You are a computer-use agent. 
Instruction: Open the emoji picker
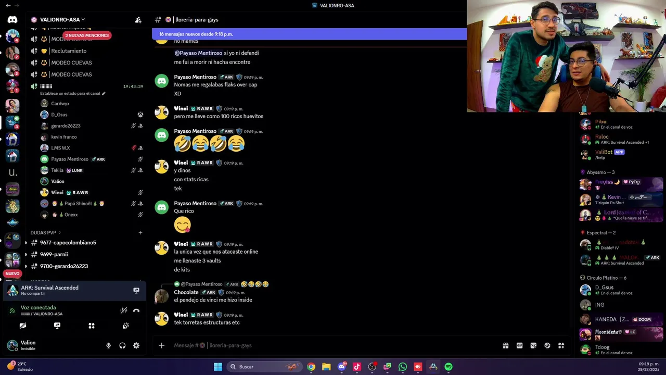tap(547, 345)
